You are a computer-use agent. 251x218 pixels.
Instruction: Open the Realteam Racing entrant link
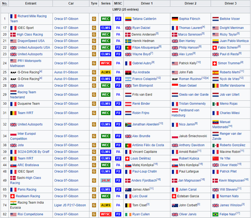pos(28,196)
